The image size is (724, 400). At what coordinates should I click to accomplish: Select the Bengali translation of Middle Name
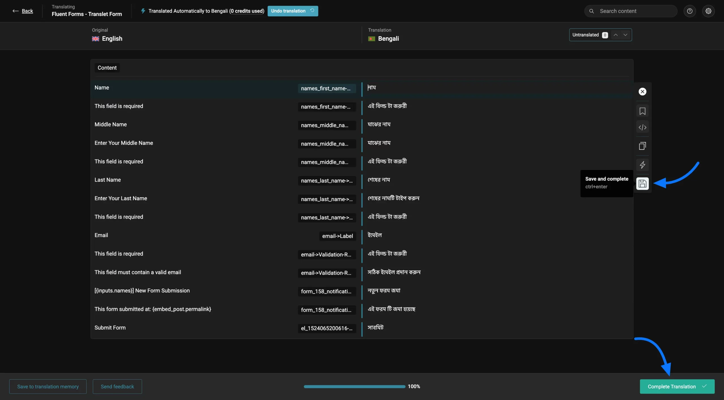379,124
